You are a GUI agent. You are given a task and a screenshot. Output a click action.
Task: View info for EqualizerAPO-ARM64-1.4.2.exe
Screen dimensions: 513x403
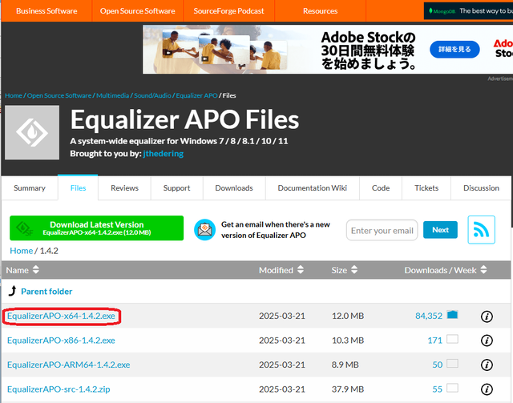(487, 365)
